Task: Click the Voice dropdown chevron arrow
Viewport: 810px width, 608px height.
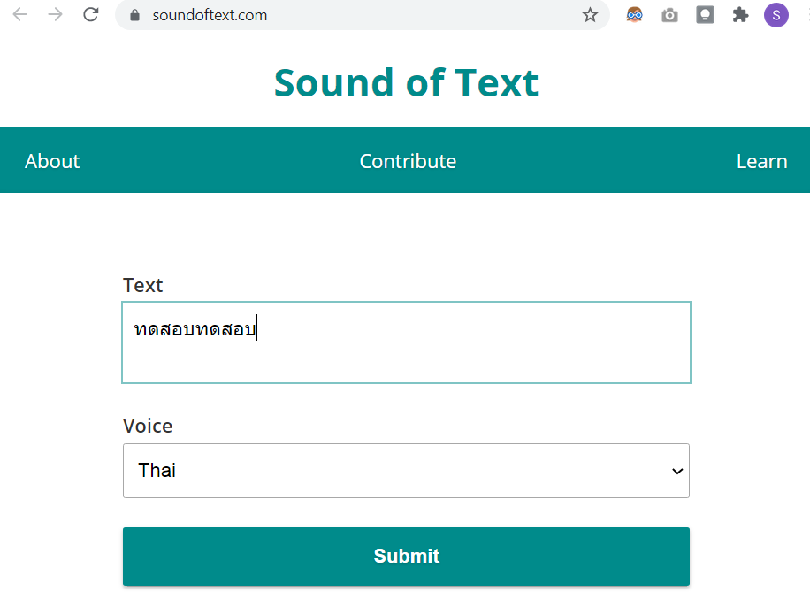Action: pyautogui.click(x=677, y=471)
